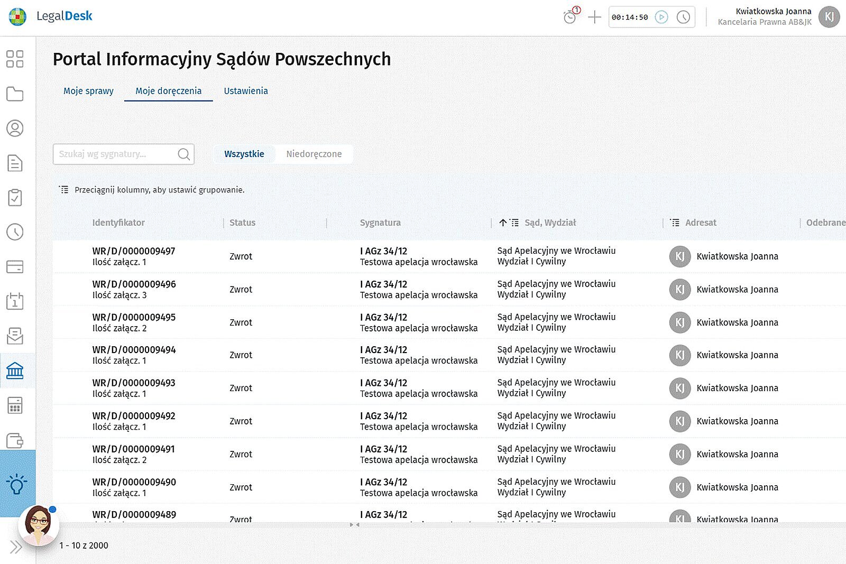This screenshot has width=846, height=564.
Task: Switch filter to Niedoręczone
Action: click(314, 154)
